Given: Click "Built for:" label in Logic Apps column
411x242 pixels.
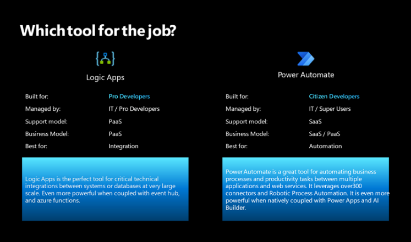Looking at the screenshot, I should 37,97.
